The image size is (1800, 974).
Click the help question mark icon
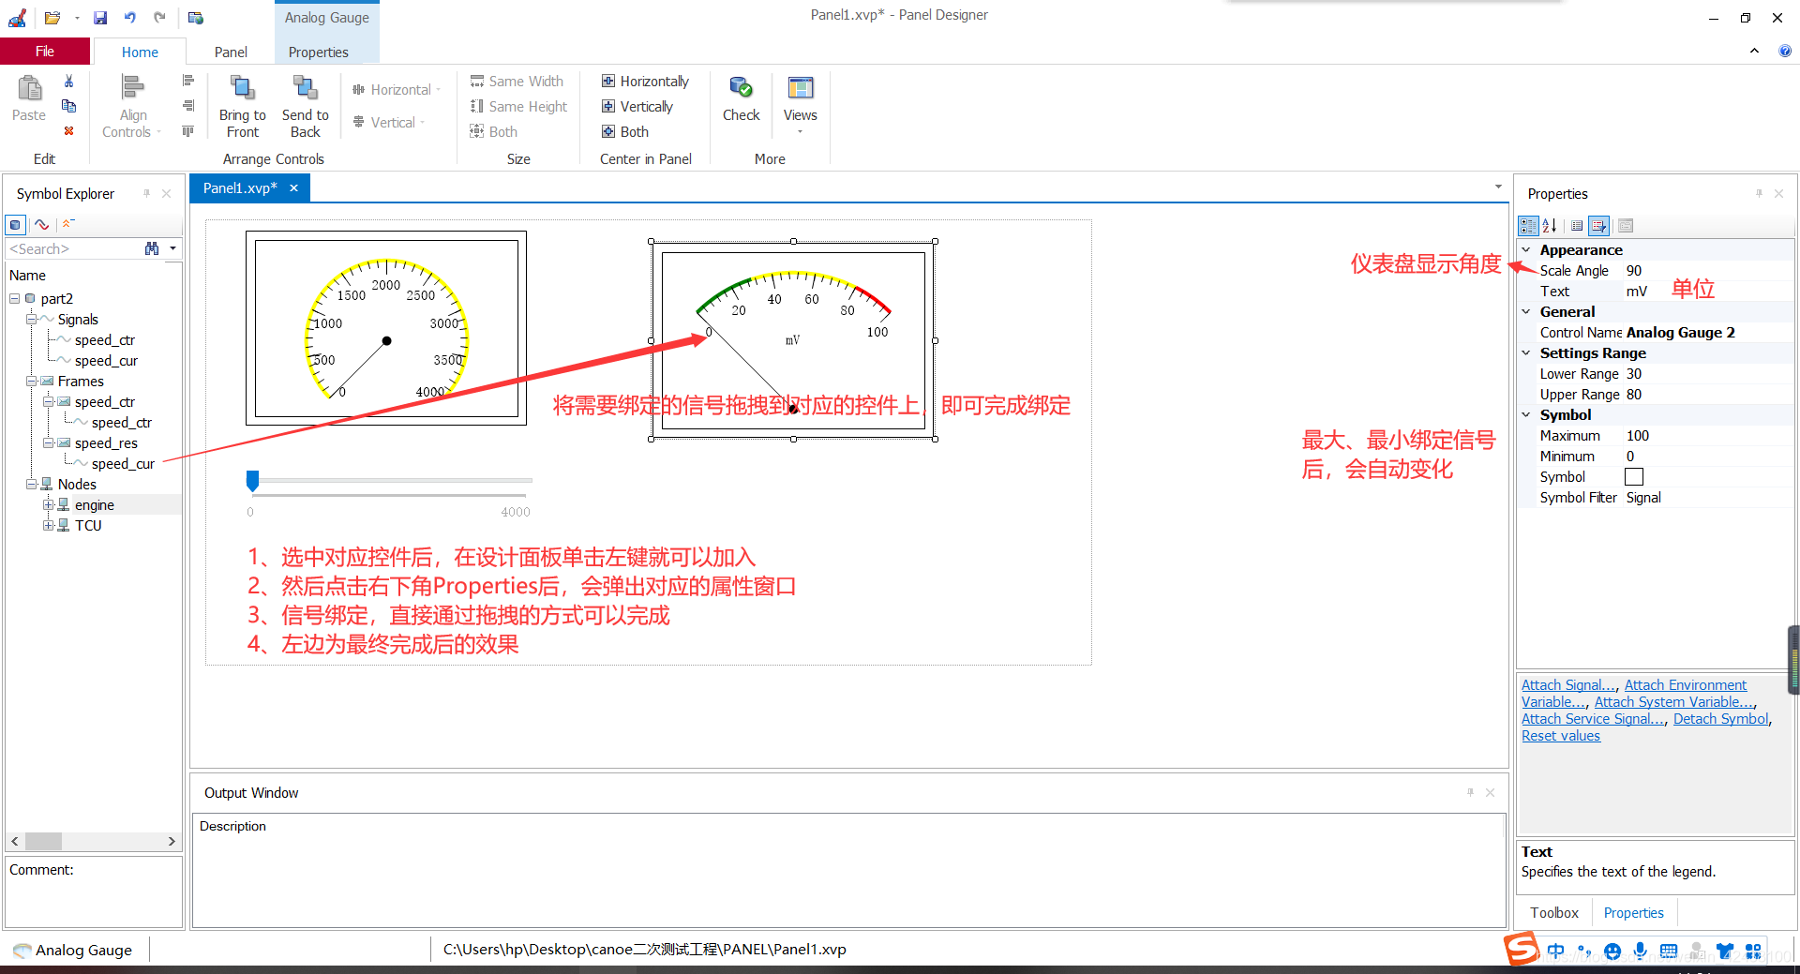(x=1784, y=52)
